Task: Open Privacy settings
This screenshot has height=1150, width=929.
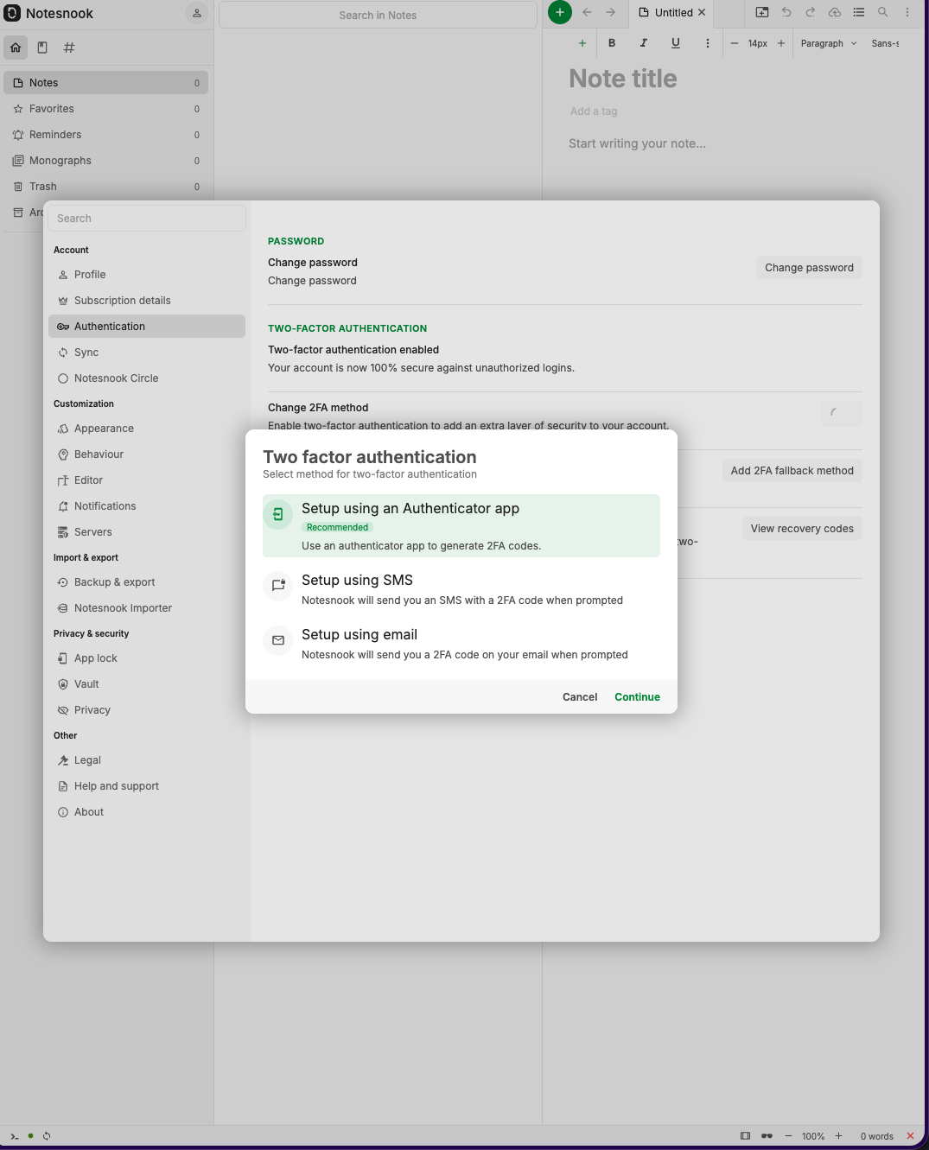Action: pyautogui.click(x=147, y=710)
